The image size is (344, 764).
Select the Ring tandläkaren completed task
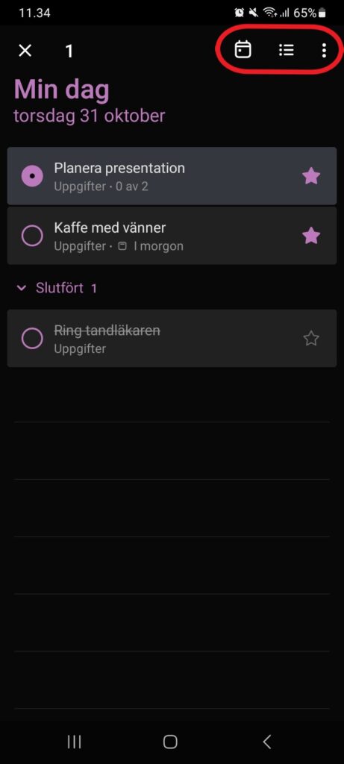click(x=172, y=338)
